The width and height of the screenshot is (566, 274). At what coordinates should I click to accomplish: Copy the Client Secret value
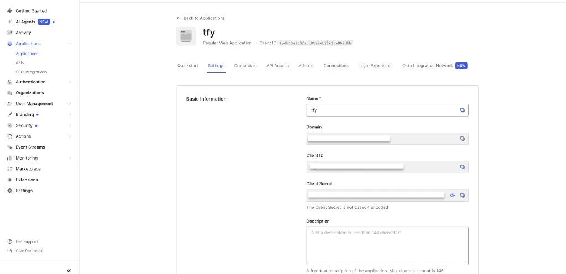click(463, 196)
